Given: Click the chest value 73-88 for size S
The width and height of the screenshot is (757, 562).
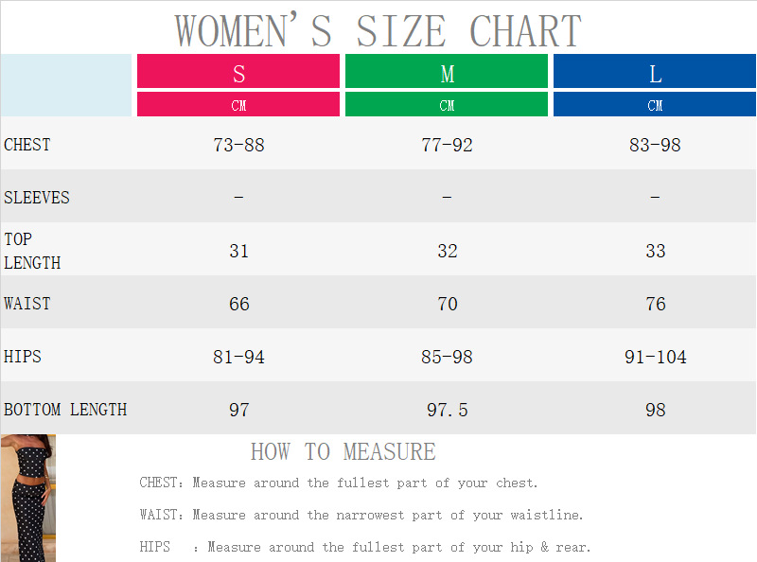Looking at the screenshot, I should tap(238, 145).
